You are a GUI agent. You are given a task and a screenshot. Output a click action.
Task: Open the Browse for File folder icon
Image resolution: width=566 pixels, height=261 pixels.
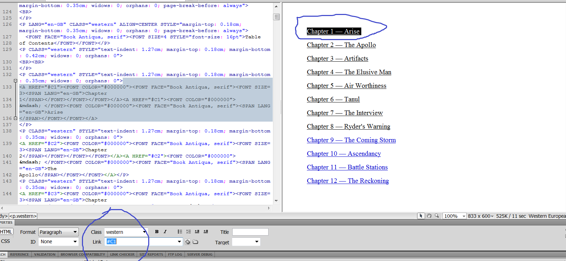coord(195,242)
